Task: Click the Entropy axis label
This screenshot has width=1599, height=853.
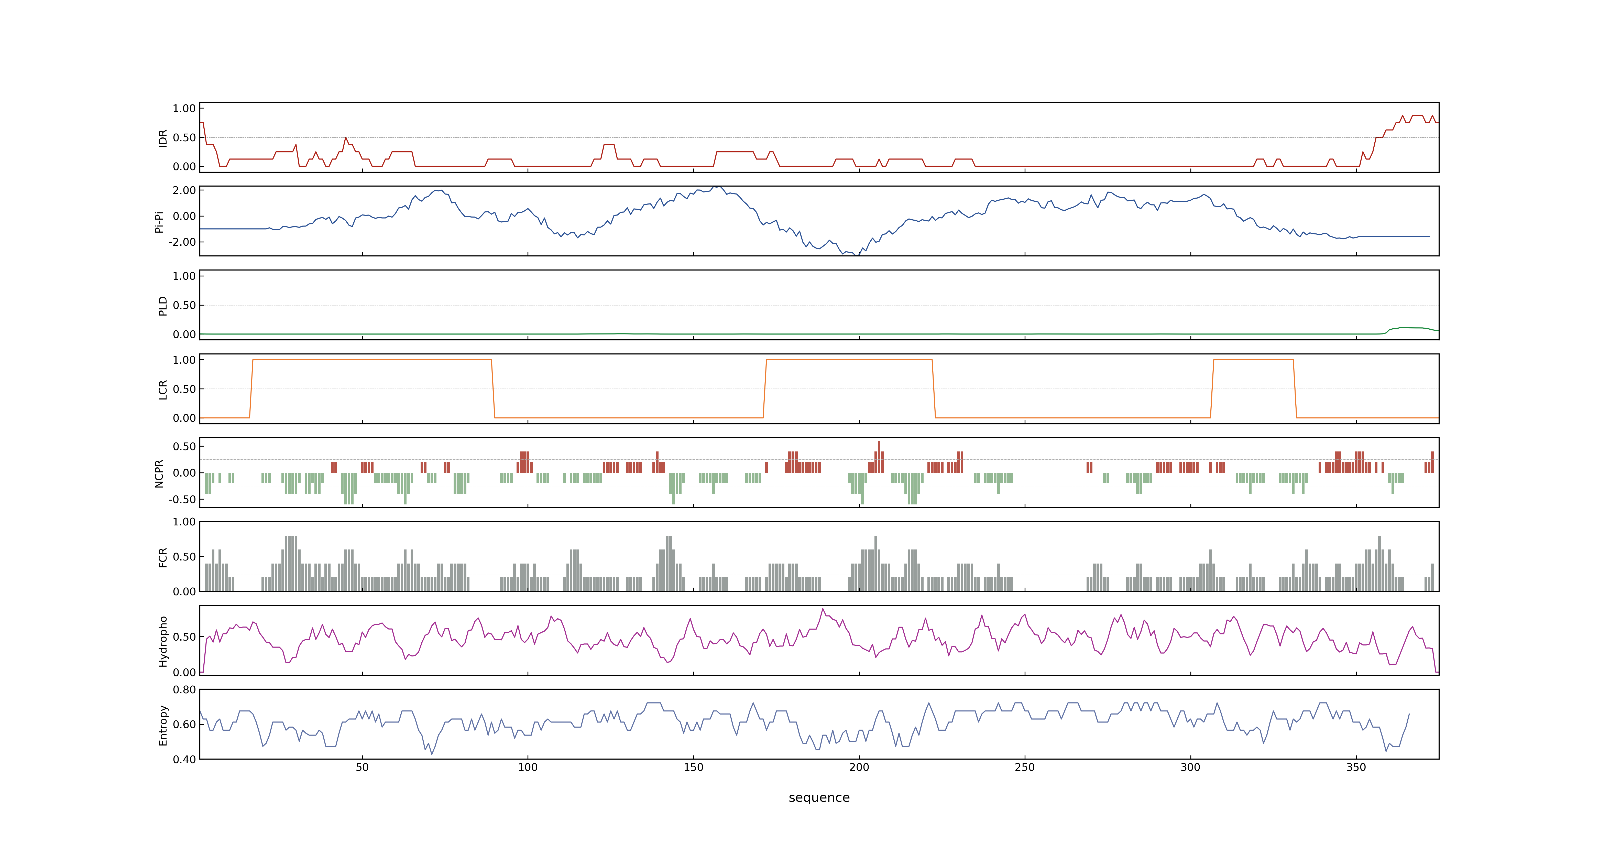Action: point(163,725)
